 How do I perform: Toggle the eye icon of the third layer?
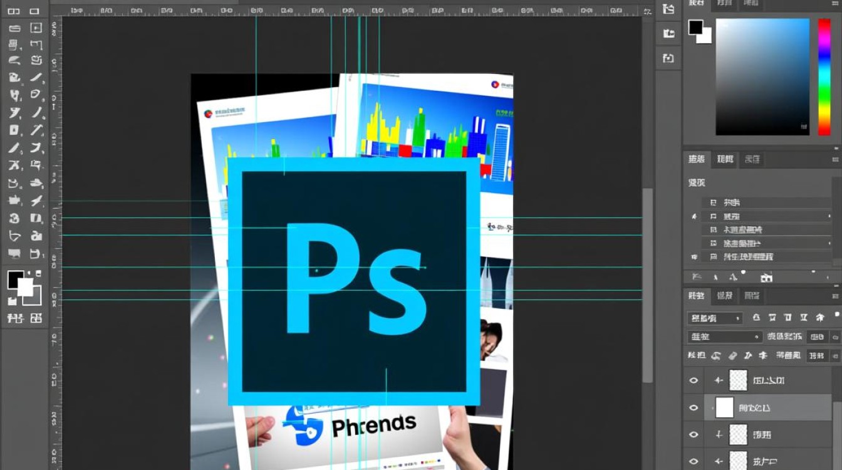[x=694, y=435]
